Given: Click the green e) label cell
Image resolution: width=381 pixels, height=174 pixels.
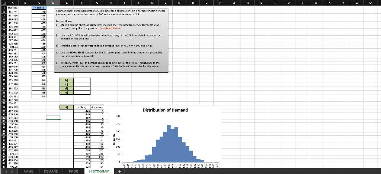Looking at the screenshot, I should 66,92.
